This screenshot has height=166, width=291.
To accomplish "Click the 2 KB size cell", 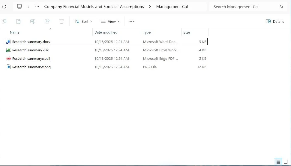I will (203, 59).
